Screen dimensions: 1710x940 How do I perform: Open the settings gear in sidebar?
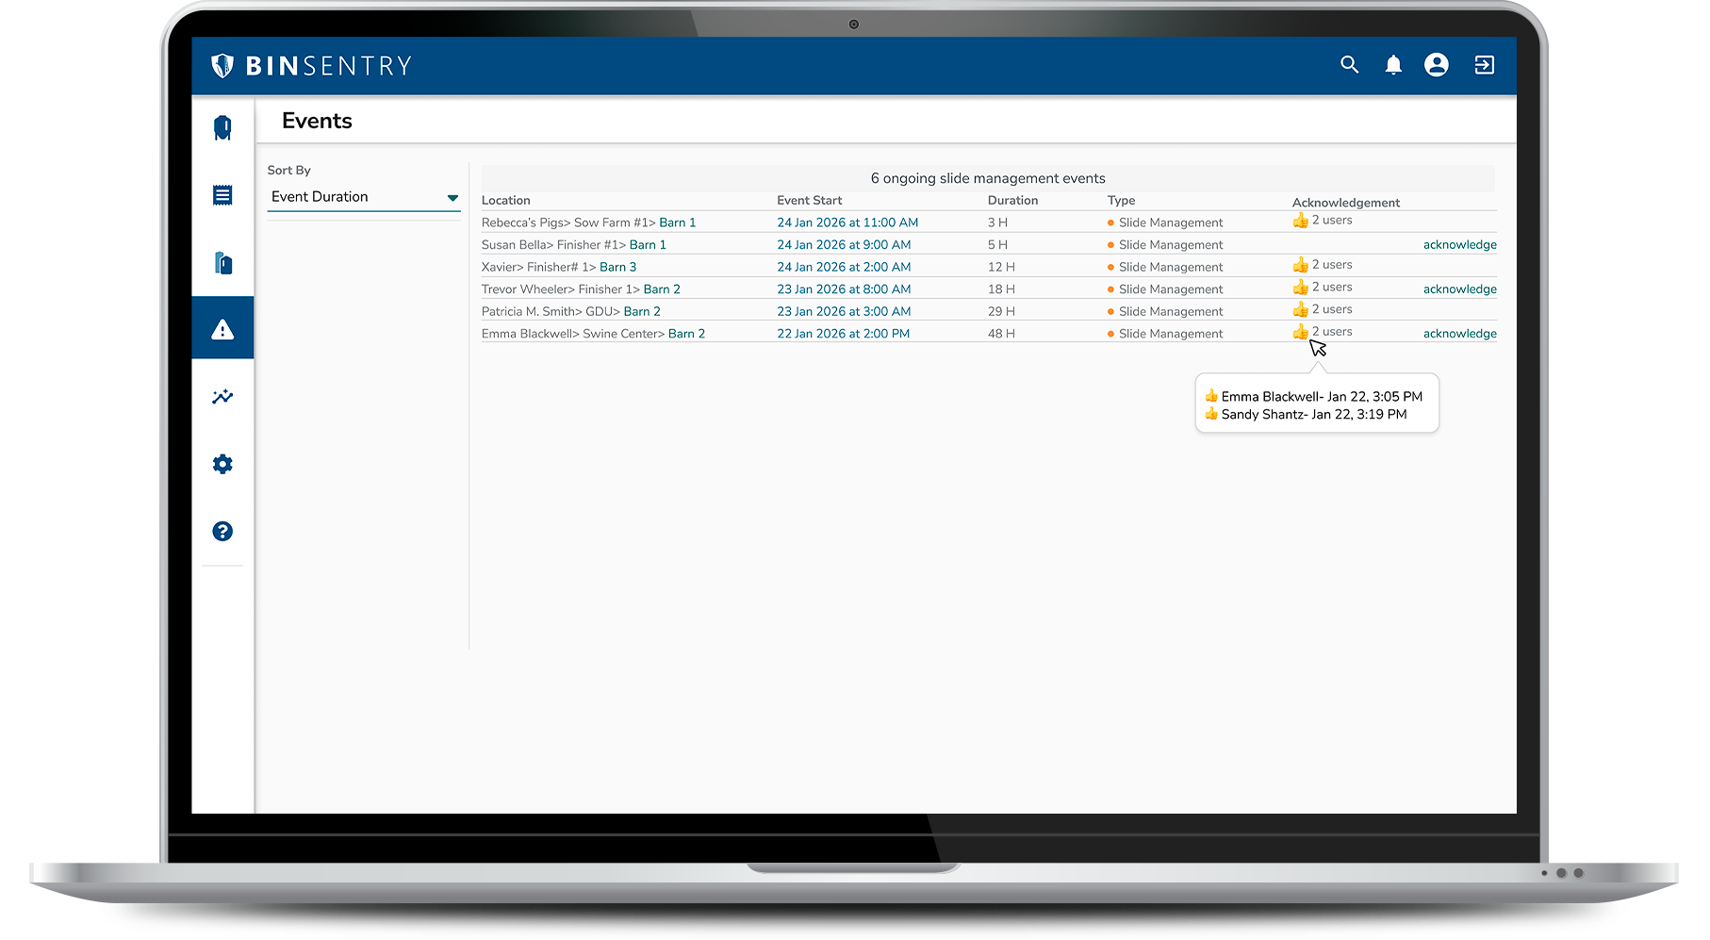222,464
